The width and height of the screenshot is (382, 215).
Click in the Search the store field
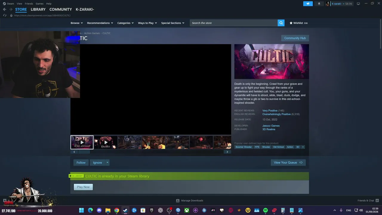(234, 23)
